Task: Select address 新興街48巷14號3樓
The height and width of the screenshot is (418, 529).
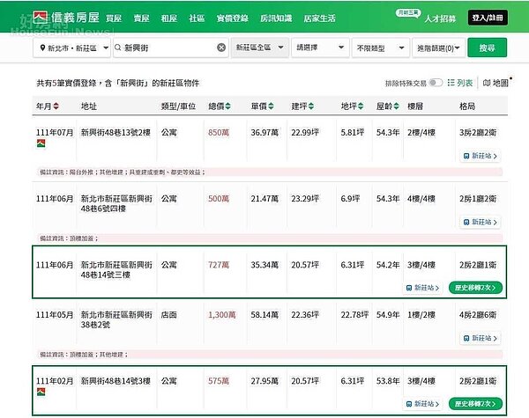Action: (x=115, y=381)
